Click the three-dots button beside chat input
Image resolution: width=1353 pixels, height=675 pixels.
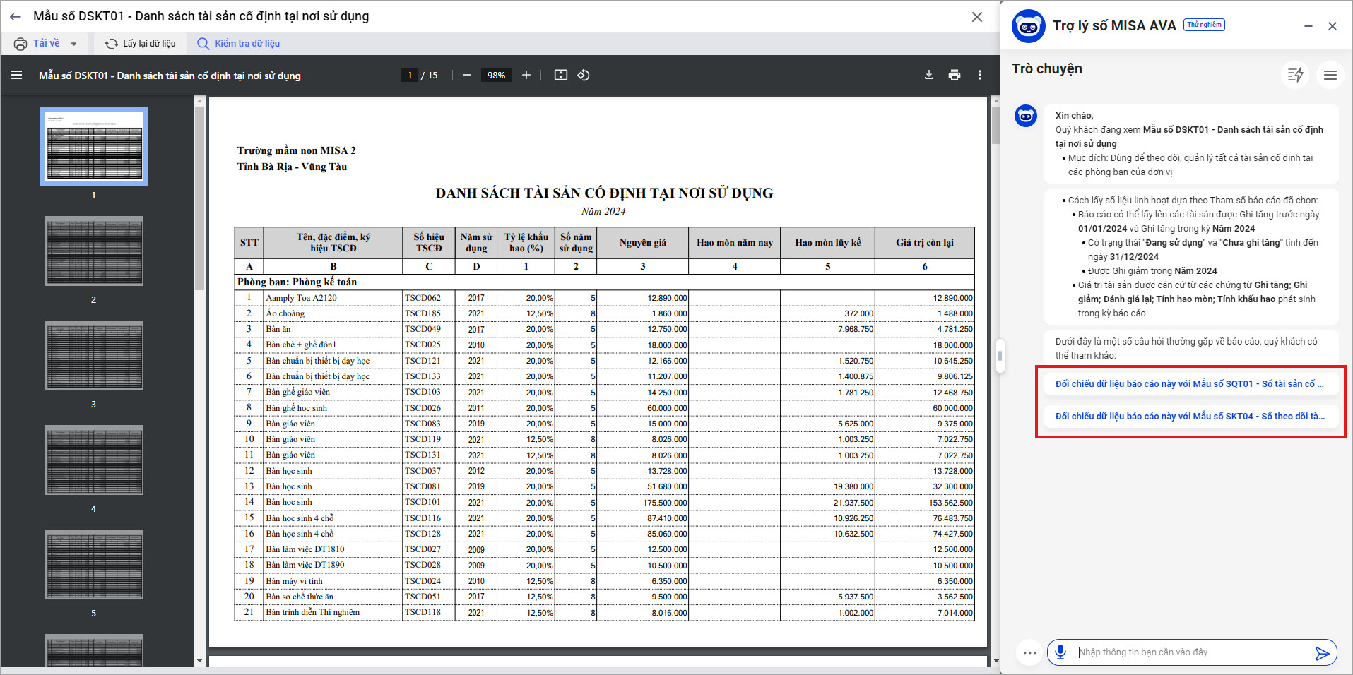tap(1029, 652)
